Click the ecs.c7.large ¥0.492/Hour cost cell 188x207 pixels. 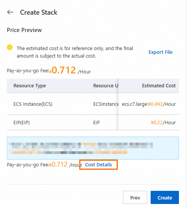[x=149, y=104]
